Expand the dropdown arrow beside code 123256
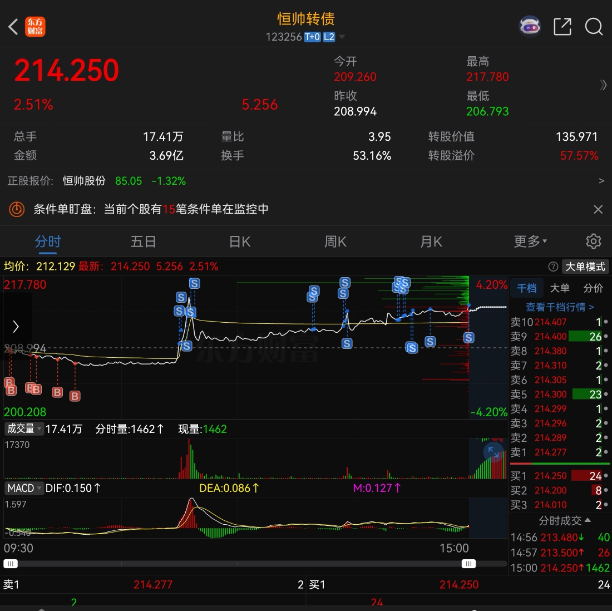Image resolution: width=612 pixels, height=611 pixels. (x=342, y=37)
